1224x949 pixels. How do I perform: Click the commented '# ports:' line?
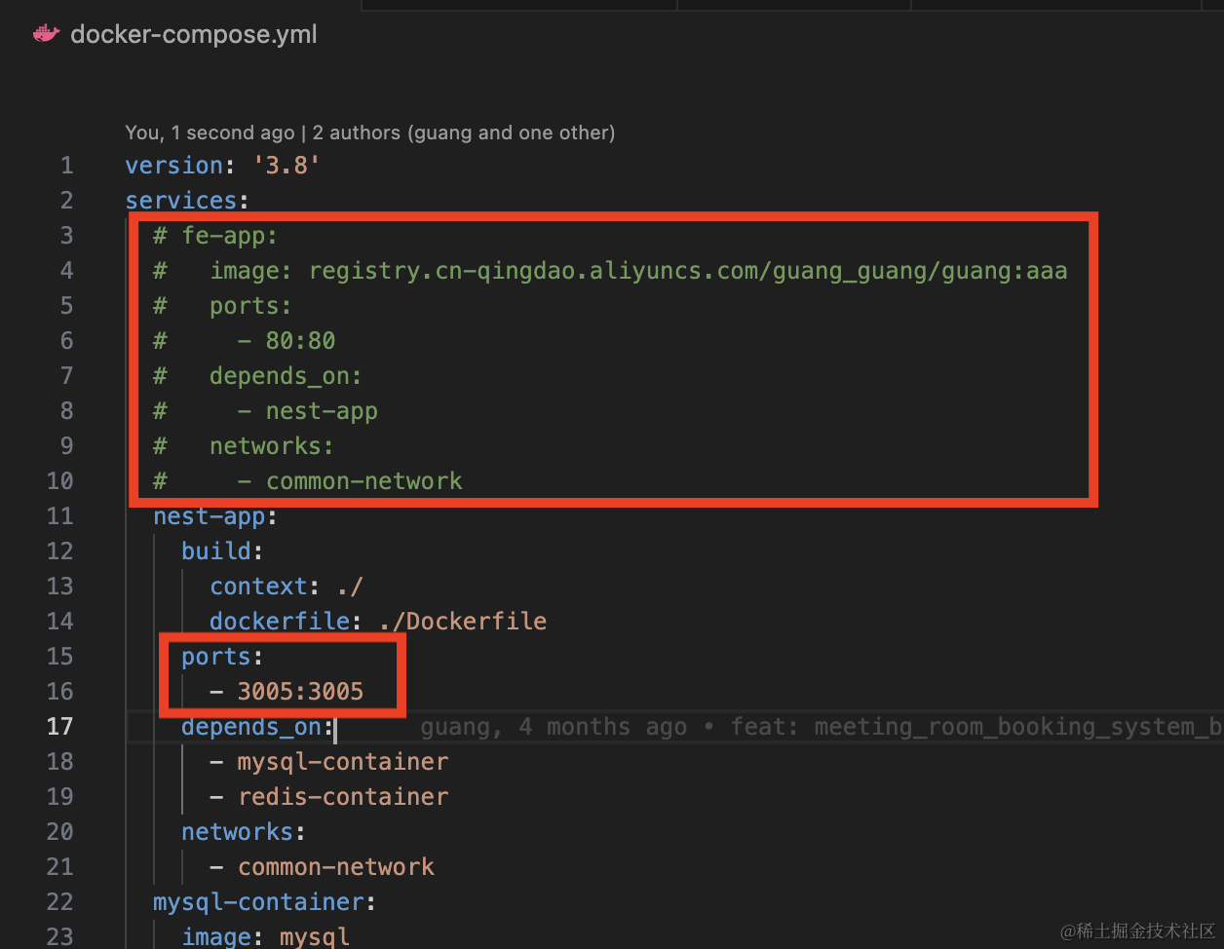click(222, 306)
